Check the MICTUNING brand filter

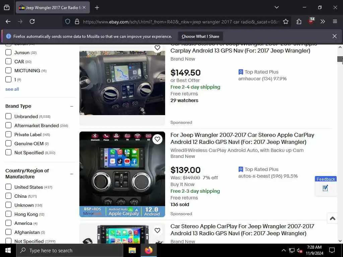pyautogui.click(x=8, y=70)
